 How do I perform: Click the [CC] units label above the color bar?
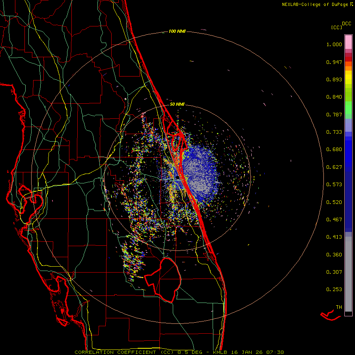coord(336,27)
